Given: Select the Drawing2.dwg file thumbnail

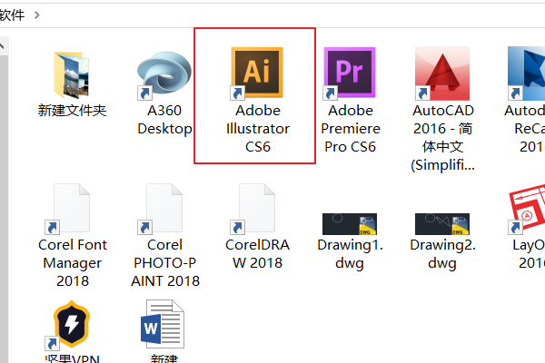Looking at the screenshot, I should click(442, 223).
